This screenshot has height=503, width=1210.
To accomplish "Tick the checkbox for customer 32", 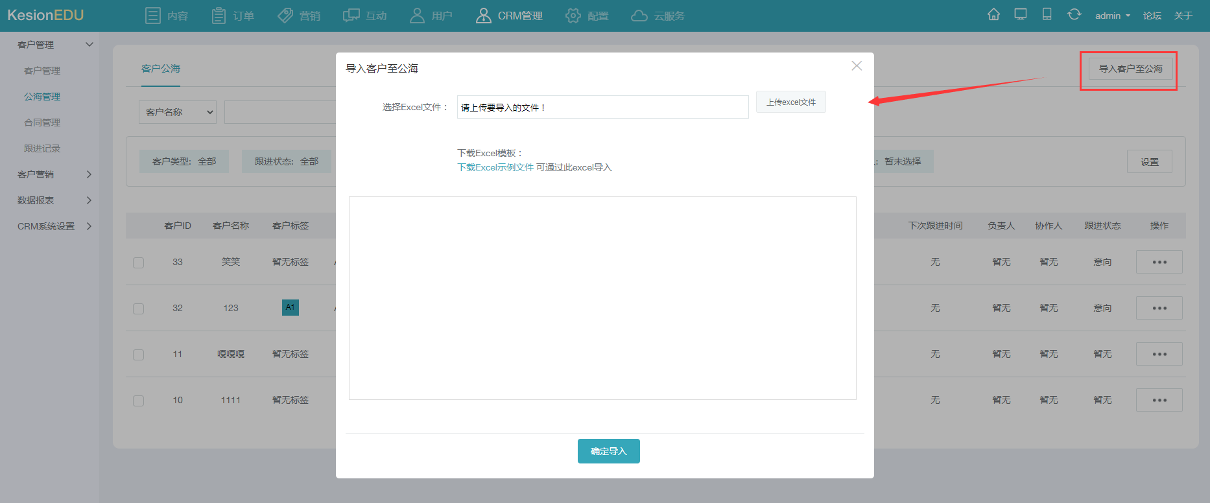I will point(139,309).
